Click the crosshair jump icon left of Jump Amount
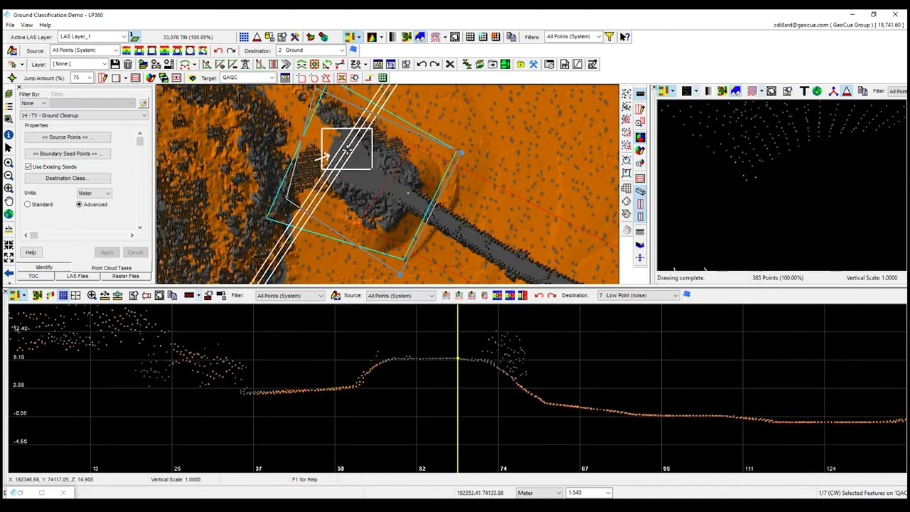 [11, 78]
